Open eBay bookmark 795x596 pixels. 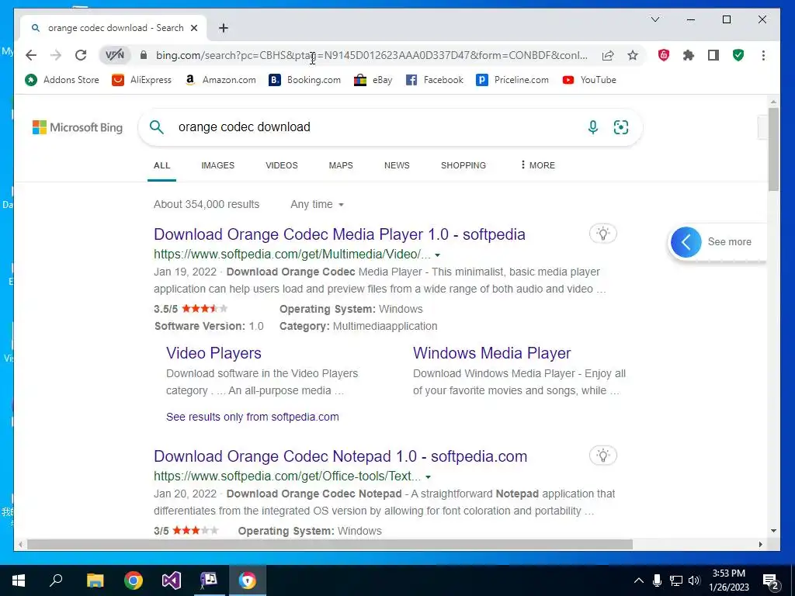(x=373, y=80)
